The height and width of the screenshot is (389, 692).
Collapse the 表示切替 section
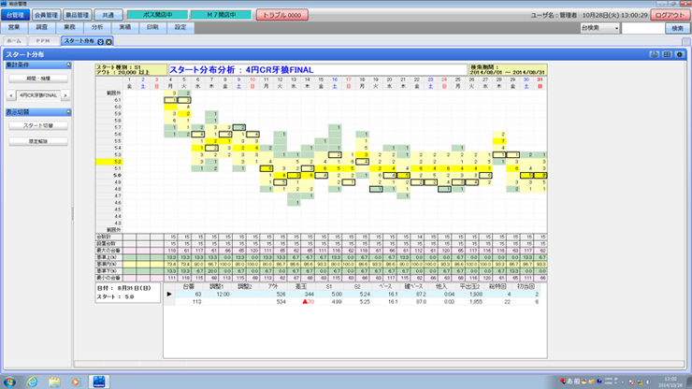(68, 112)
